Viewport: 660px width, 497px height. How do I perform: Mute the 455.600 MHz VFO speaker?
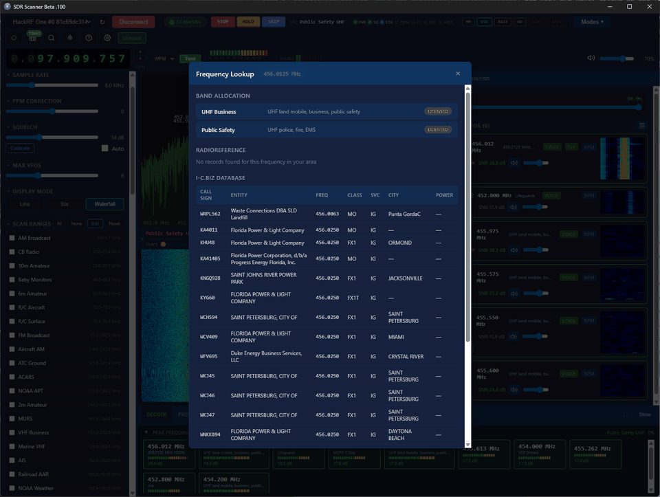pos(514,390)
